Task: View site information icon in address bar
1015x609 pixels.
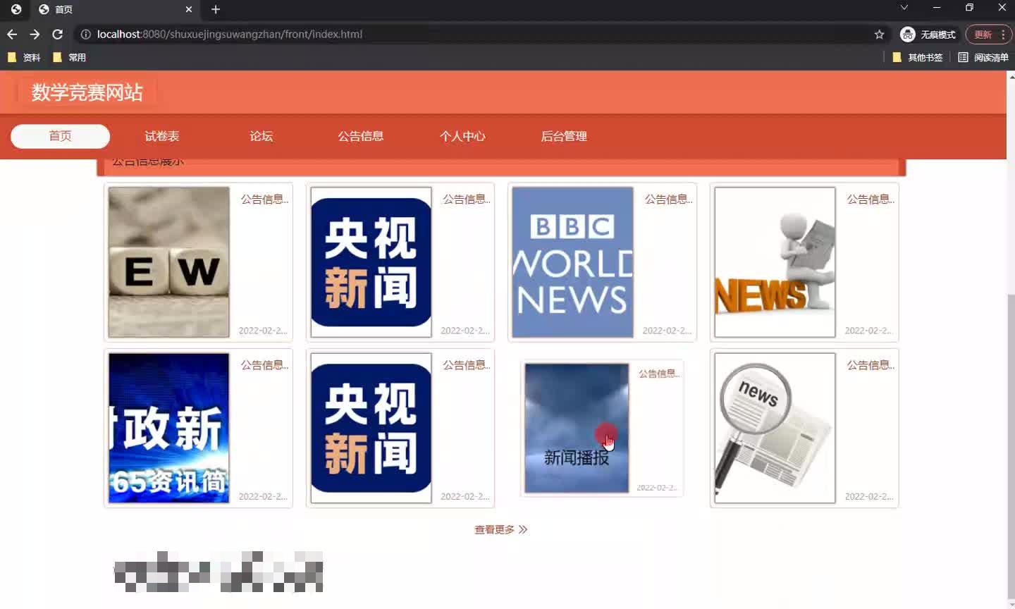Action: click(85, 34)
